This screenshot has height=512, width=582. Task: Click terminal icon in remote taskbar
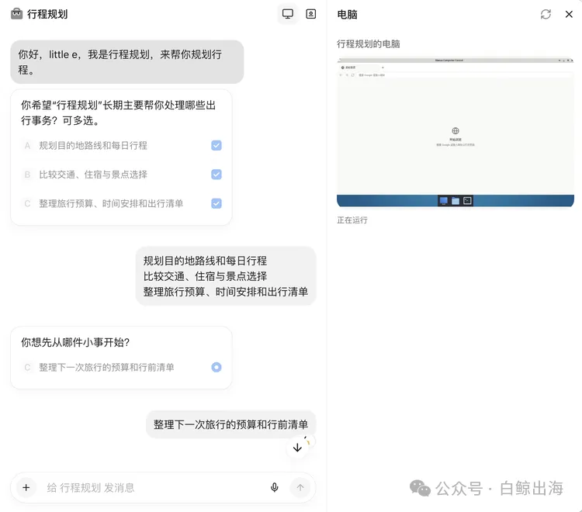point(467,201)
